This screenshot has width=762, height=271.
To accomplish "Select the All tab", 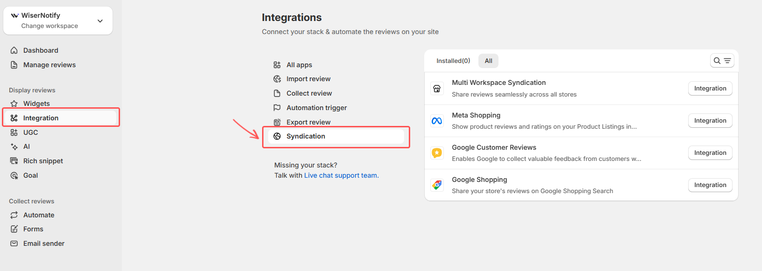I will click(488, 61).
